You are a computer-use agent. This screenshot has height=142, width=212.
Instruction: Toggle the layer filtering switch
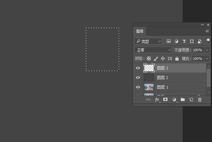208,41
